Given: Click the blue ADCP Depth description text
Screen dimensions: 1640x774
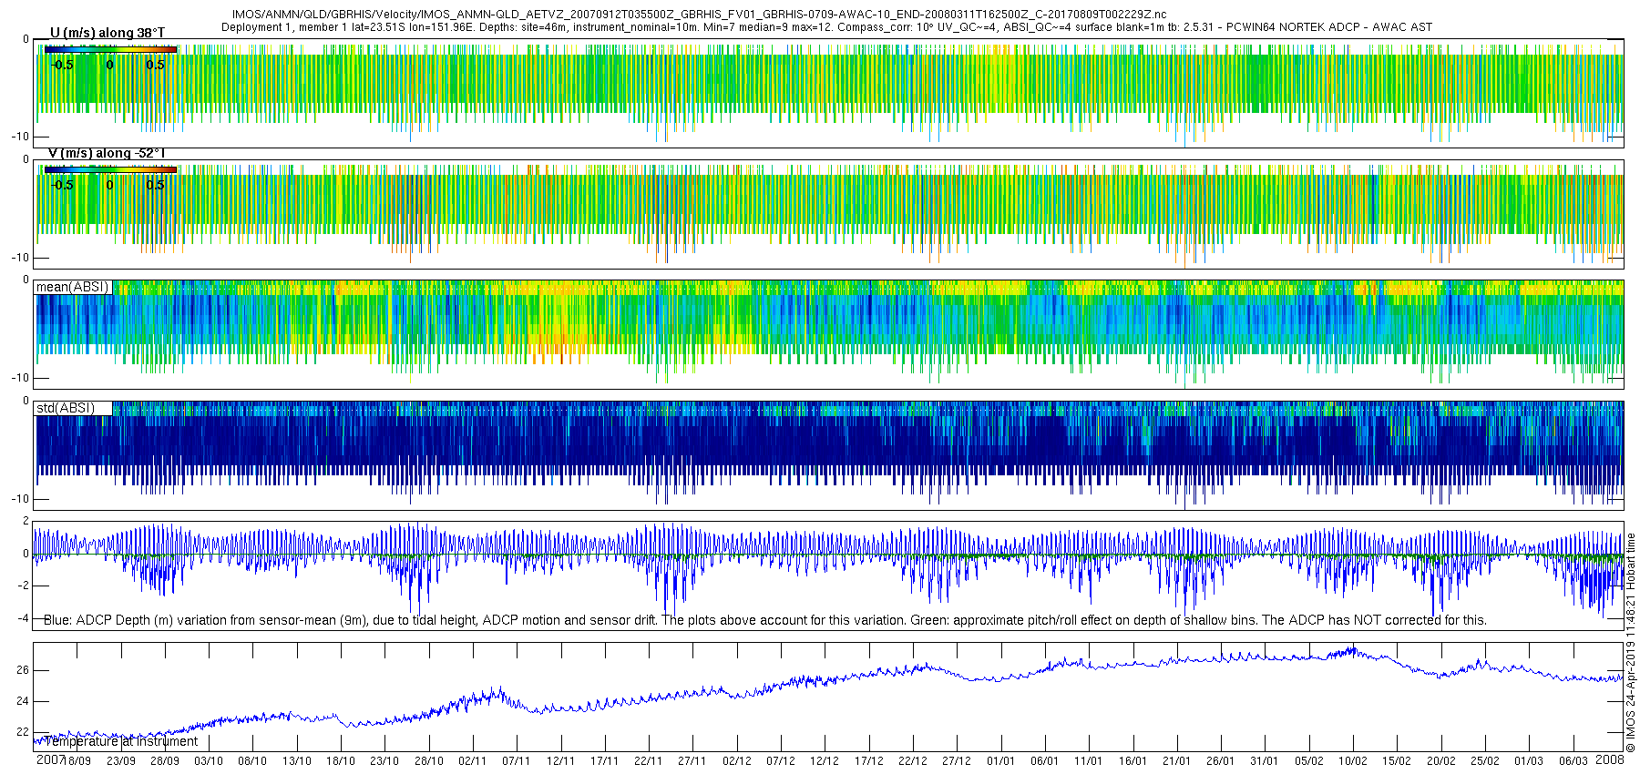Looking at the screenshot, I should (765, 620).
